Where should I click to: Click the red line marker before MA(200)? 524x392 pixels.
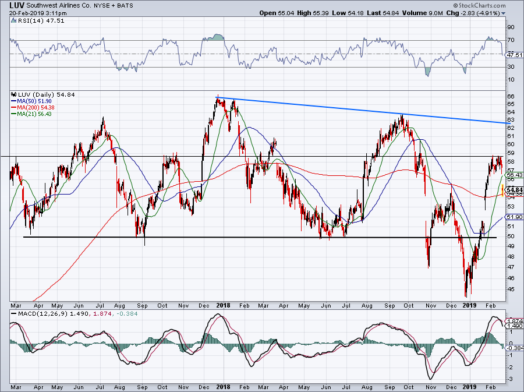[14, 107]
